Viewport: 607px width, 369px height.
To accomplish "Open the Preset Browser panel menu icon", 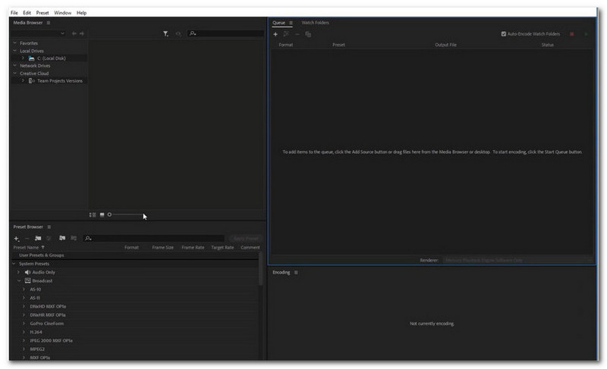I will point(50,227).
